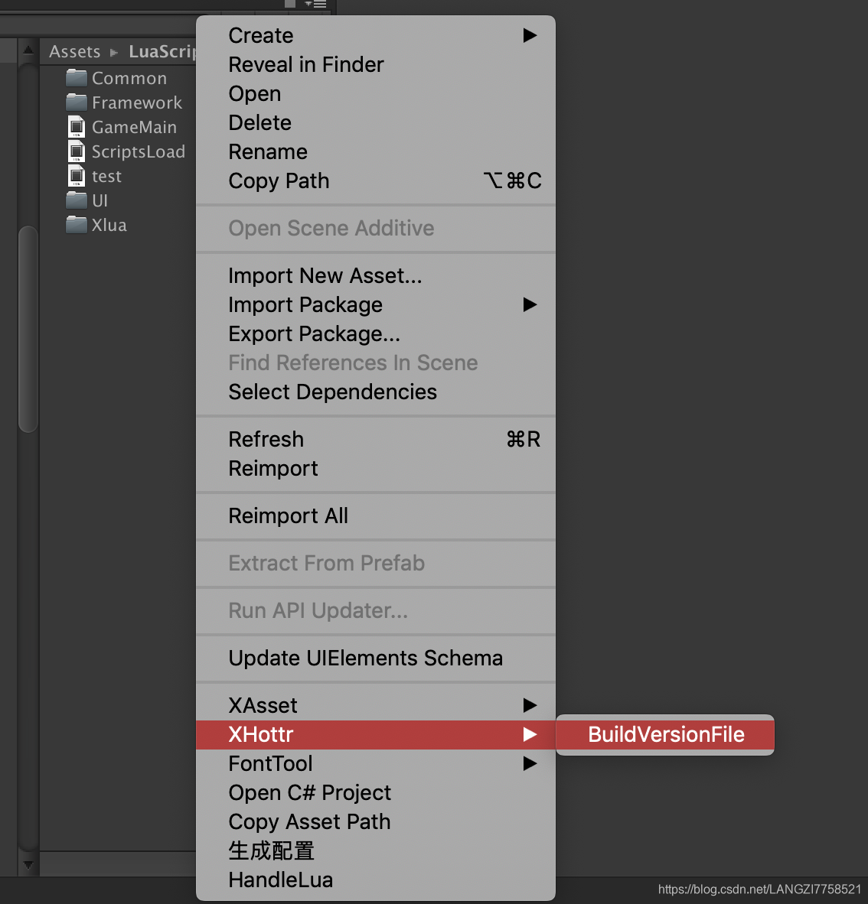868x904 pixels.
Task: Click the Framework folder icon
Action: pos(77,102)
